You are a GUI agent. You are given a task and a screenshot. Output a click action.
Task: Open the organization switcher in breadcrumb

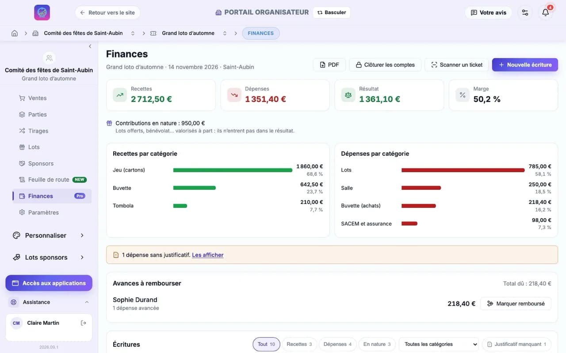tap(133, 33)
